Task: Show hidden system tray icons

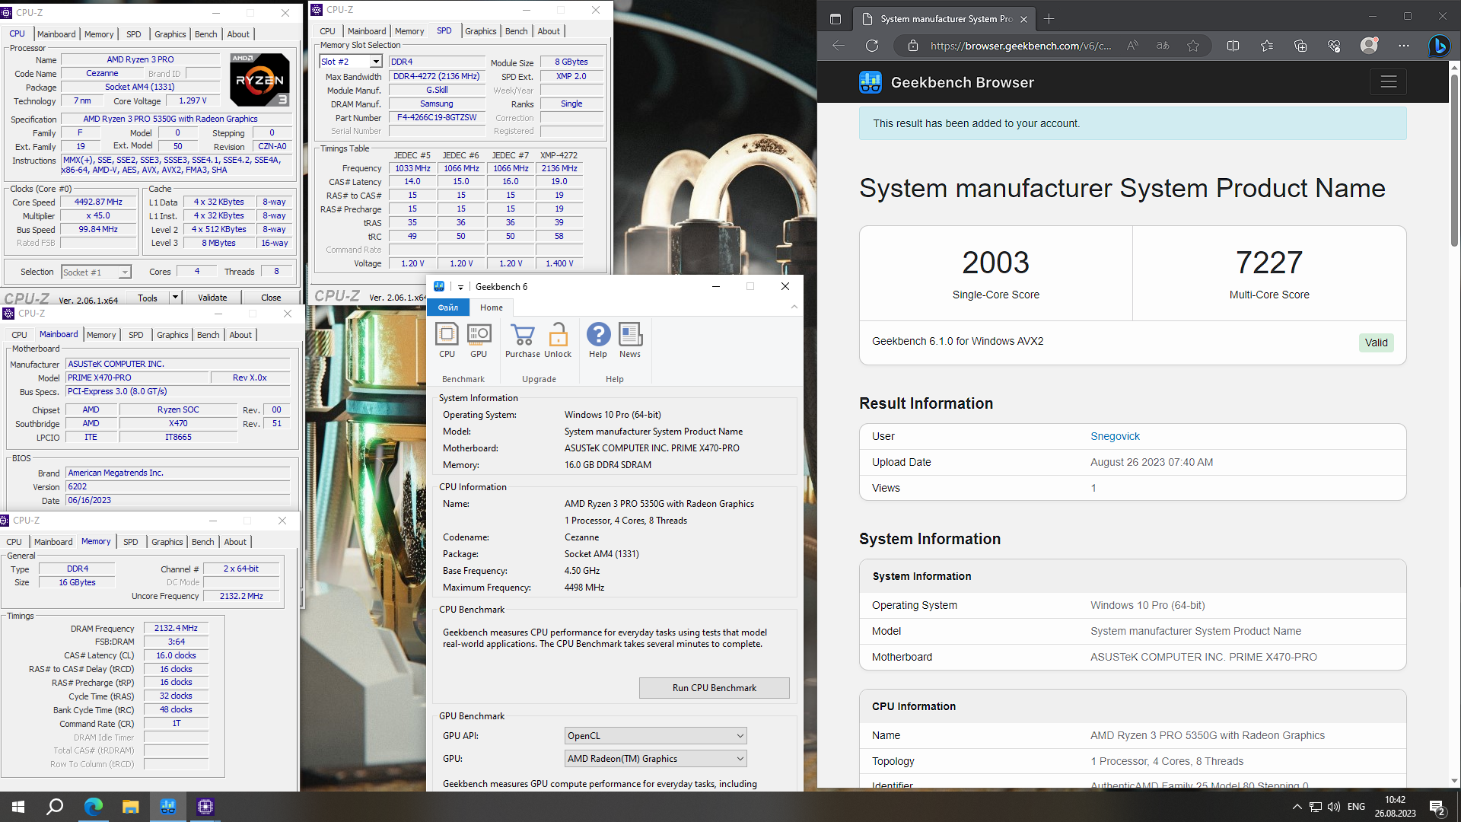Action: pos(1297,807)
